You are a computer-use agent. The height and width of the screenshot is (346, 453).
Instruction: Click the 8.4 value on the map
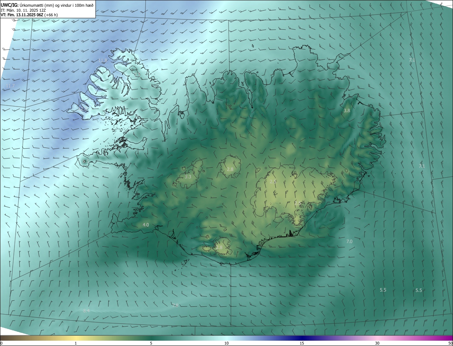click(x=86, y=311)
